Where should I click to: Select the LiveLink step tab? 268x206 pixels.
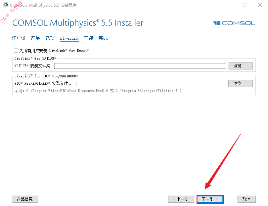pos(69,38)
